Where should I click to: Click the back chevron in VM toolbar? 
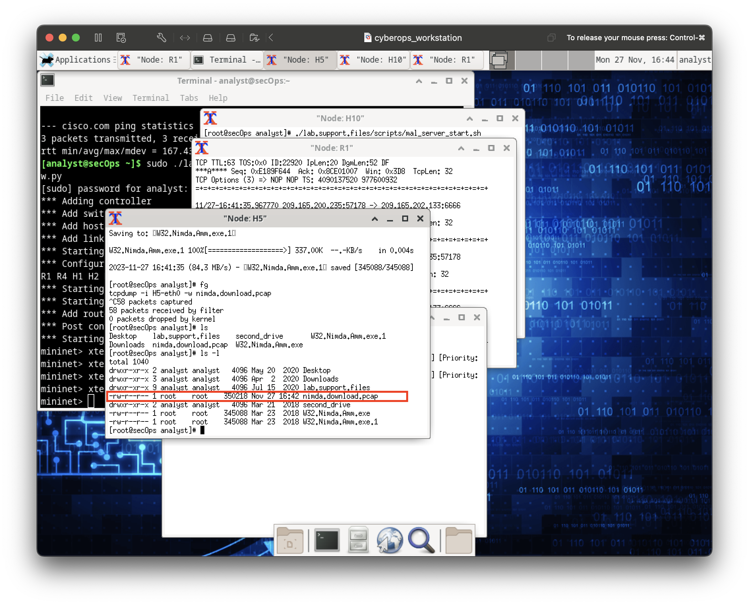coord(271,38)
